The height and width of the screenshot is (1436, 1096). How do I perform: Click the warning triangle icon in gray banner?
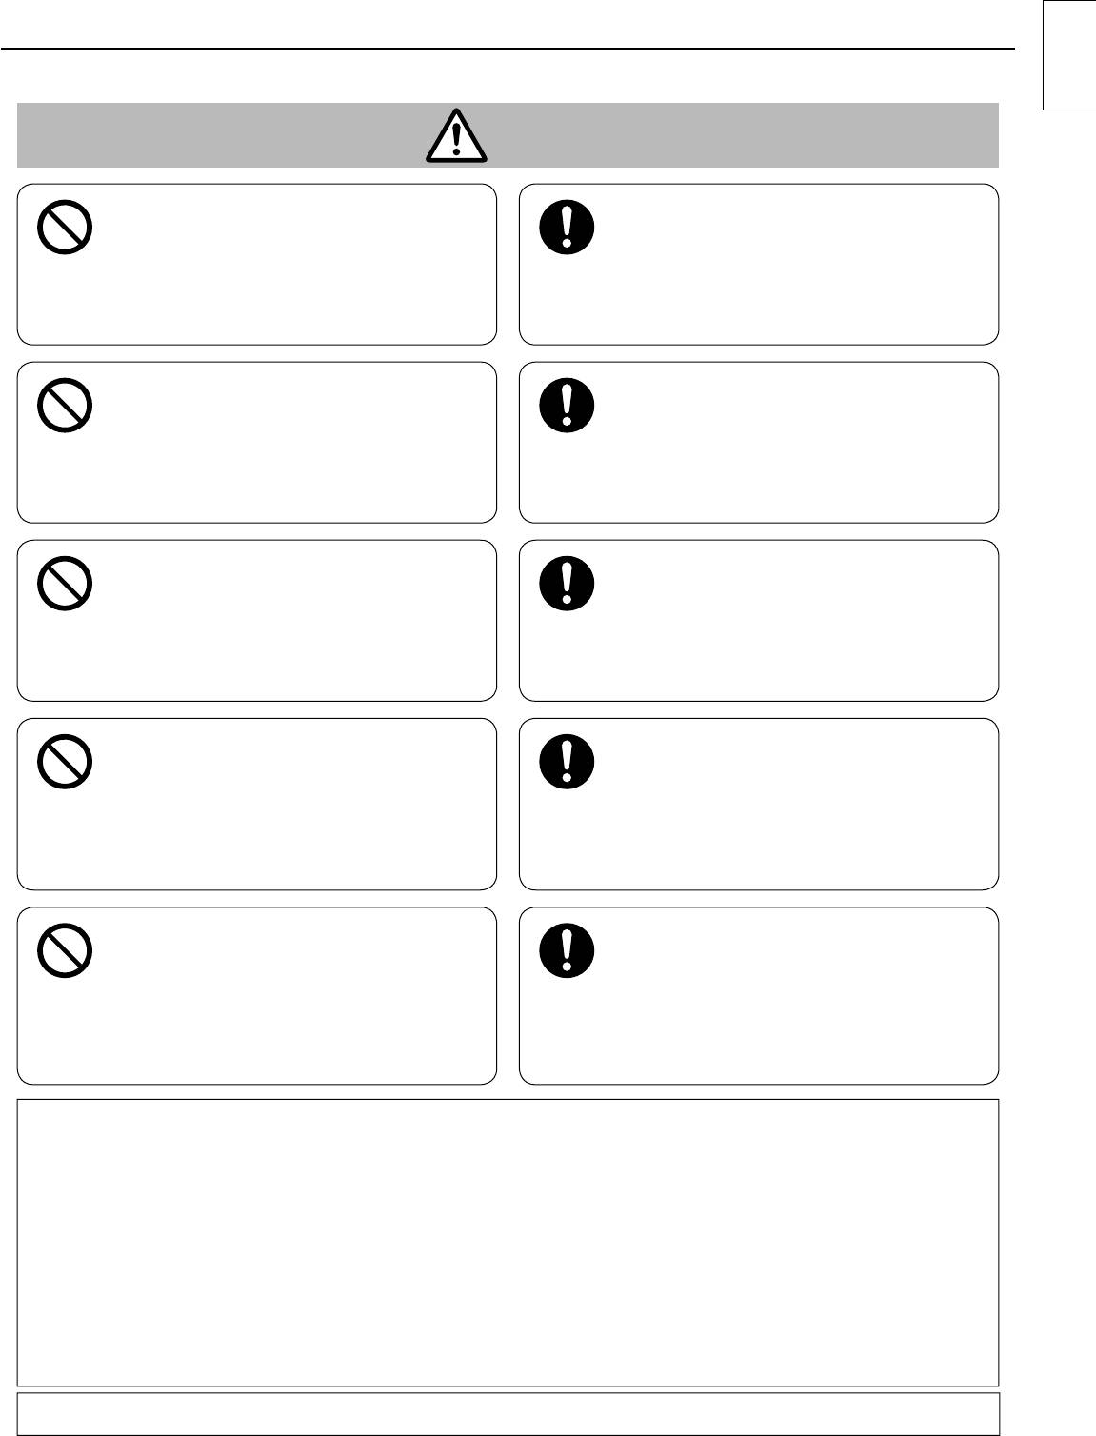[456, 136]
